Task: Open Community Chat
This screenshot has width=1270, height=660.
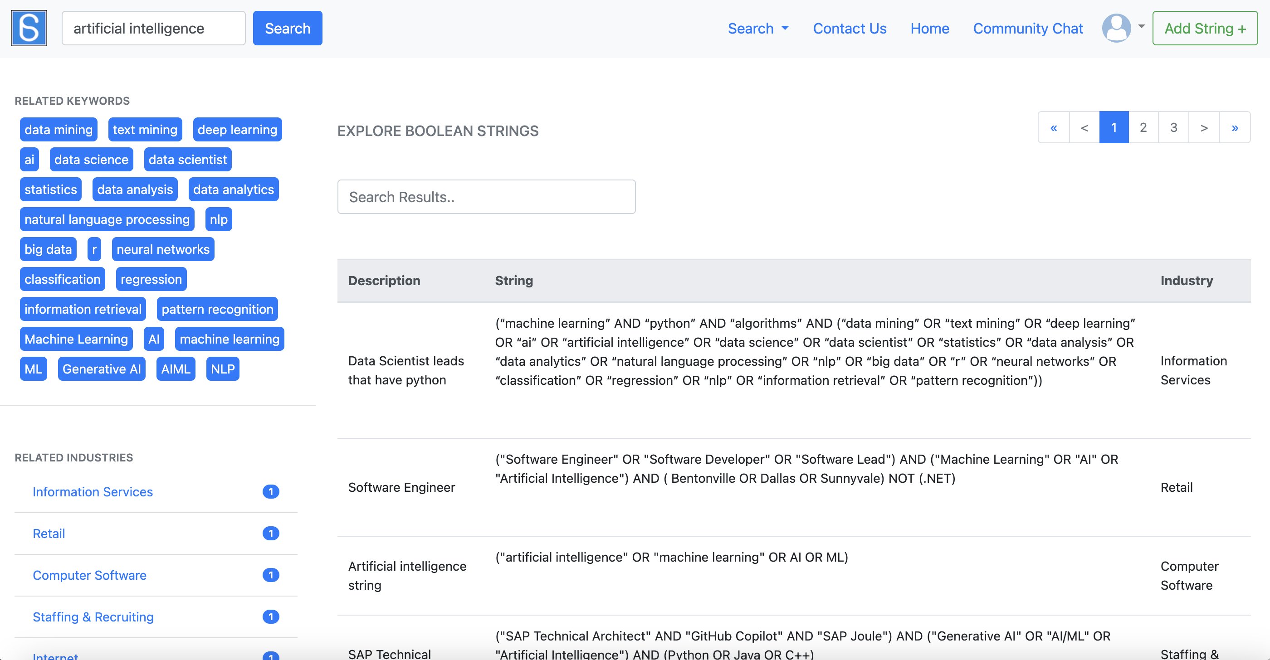Action: click(1028, 29)
